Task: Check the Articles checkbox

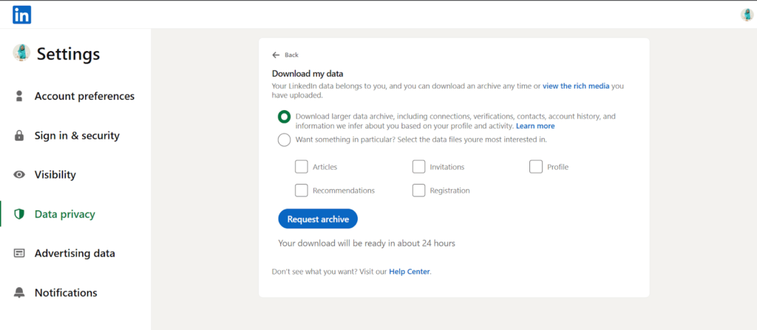Action: tap(302, 166)
